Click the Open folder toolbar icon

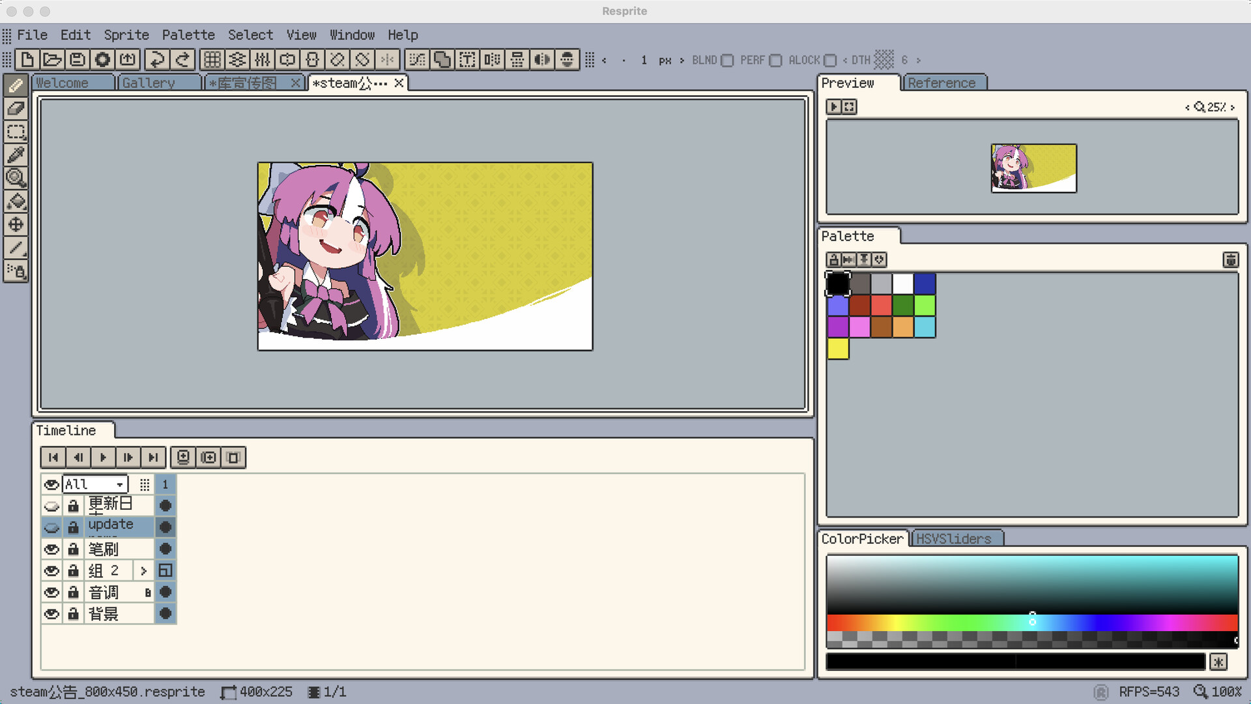point(52,60)
